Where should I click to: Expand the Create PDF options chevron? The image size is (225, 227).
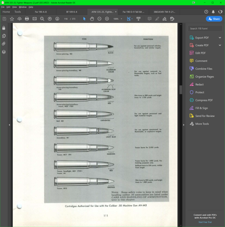pos(220,45)
